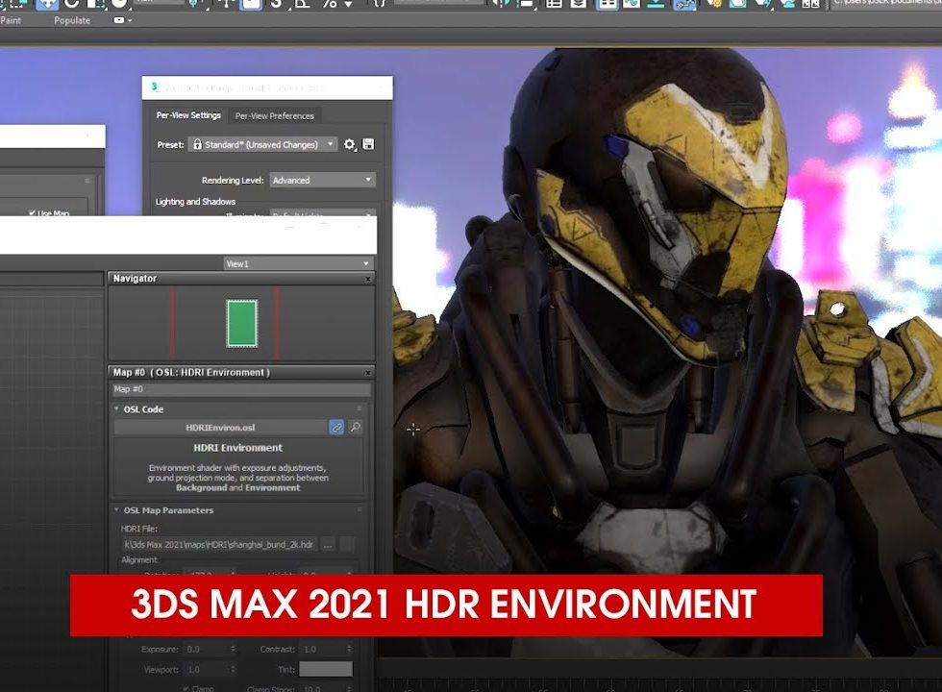Image resolution: width=942 pixels, height=692 pixels.
Task: Click the Map #0 name field
Action: click(x=241, y=389)
